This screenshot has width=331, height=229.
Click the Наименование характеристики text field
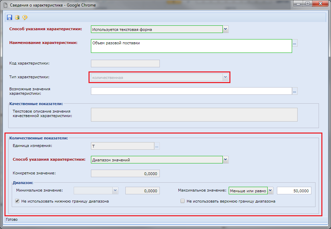pyautogui.click(x=191, y=46)
